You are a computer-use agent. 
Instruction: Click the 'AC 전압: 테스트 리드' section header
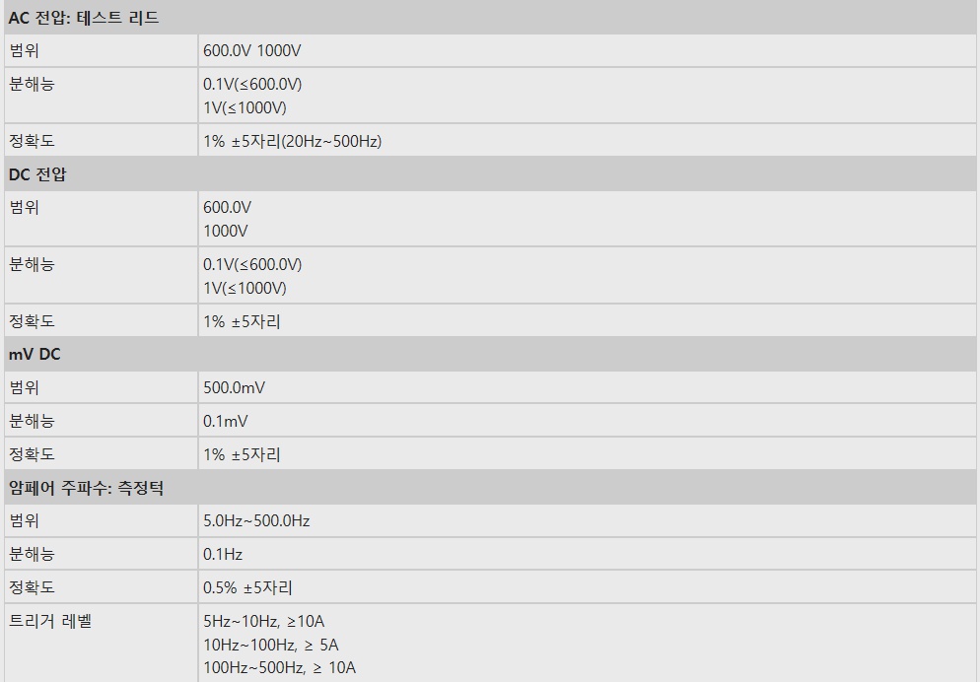tap(84, 18)
